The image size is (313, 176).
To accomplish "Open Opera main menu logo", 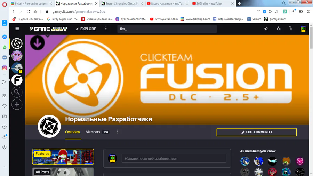I will point(5,5).
